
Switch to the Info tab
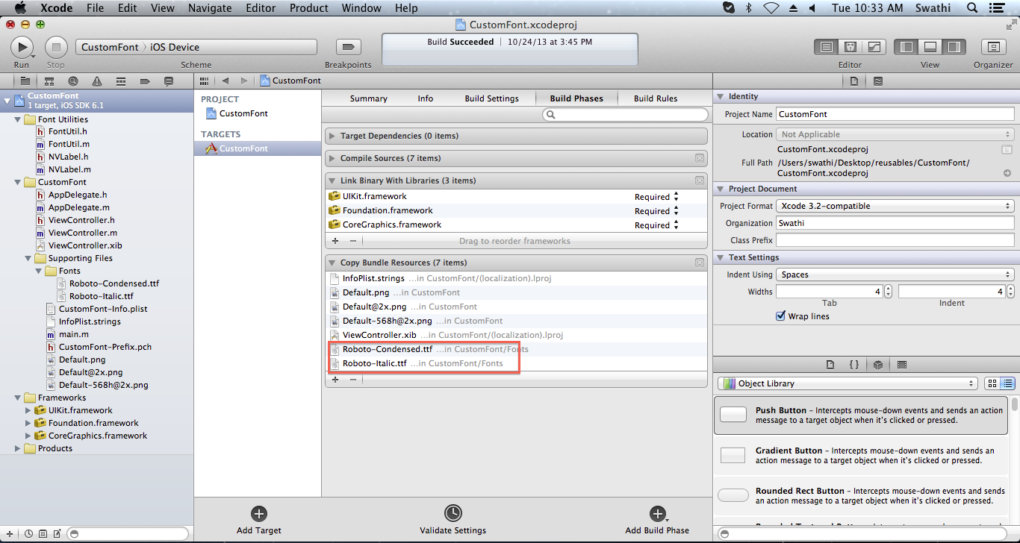(x=426, y=98)
